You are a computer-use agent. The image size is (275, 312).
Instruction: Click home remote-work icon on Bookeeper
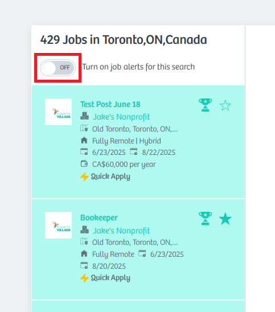click(x=84, y=253)
